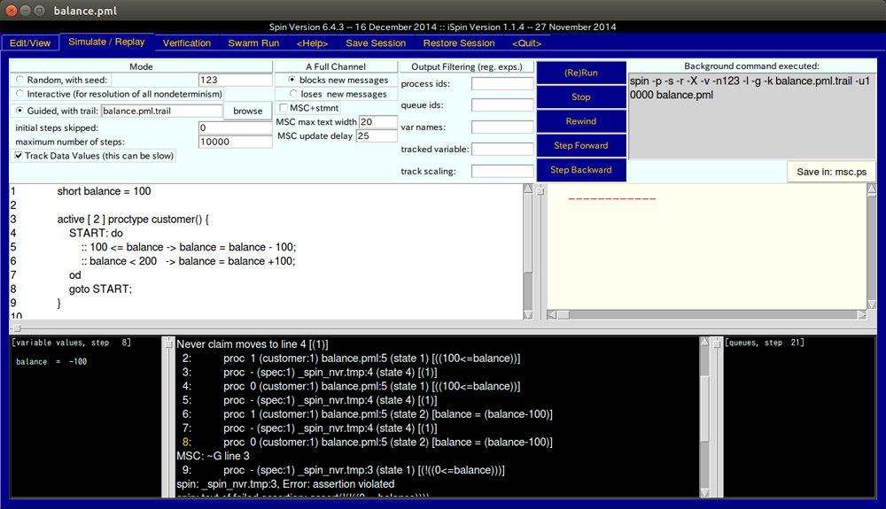This screenshot has height=509, width=886.
Task: Open the Swarm Run tab
Action: point(253,42)
